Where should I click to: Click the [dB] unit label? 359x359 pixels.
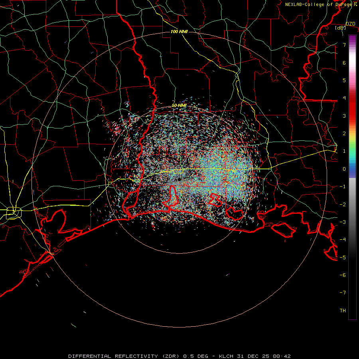341,28
